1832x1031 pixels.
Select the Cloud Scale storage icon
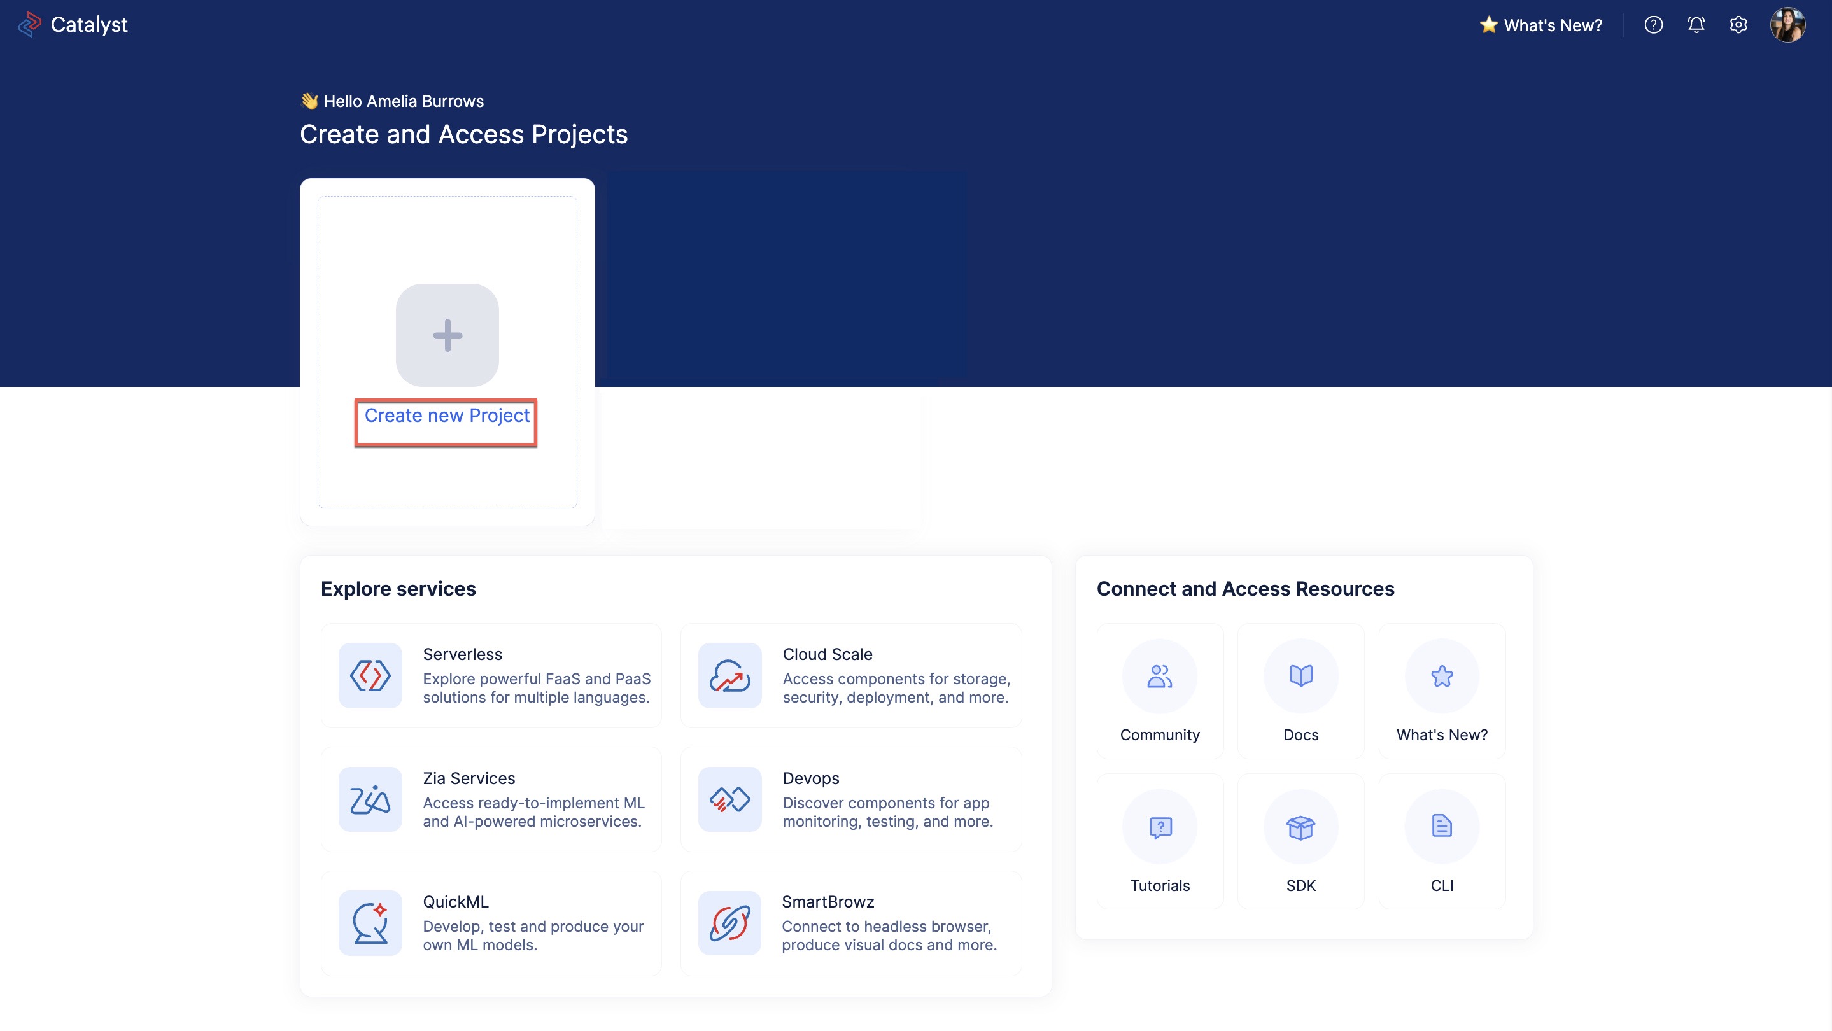[728, 675]
